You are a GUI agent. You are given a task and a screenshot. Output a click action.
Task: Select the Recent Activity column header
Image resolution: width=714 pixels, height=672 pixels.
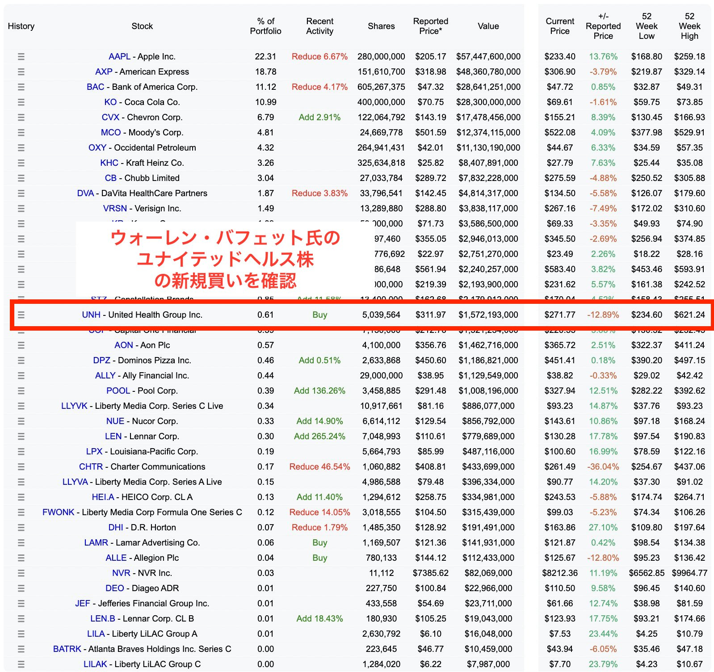tap(320, 26)
